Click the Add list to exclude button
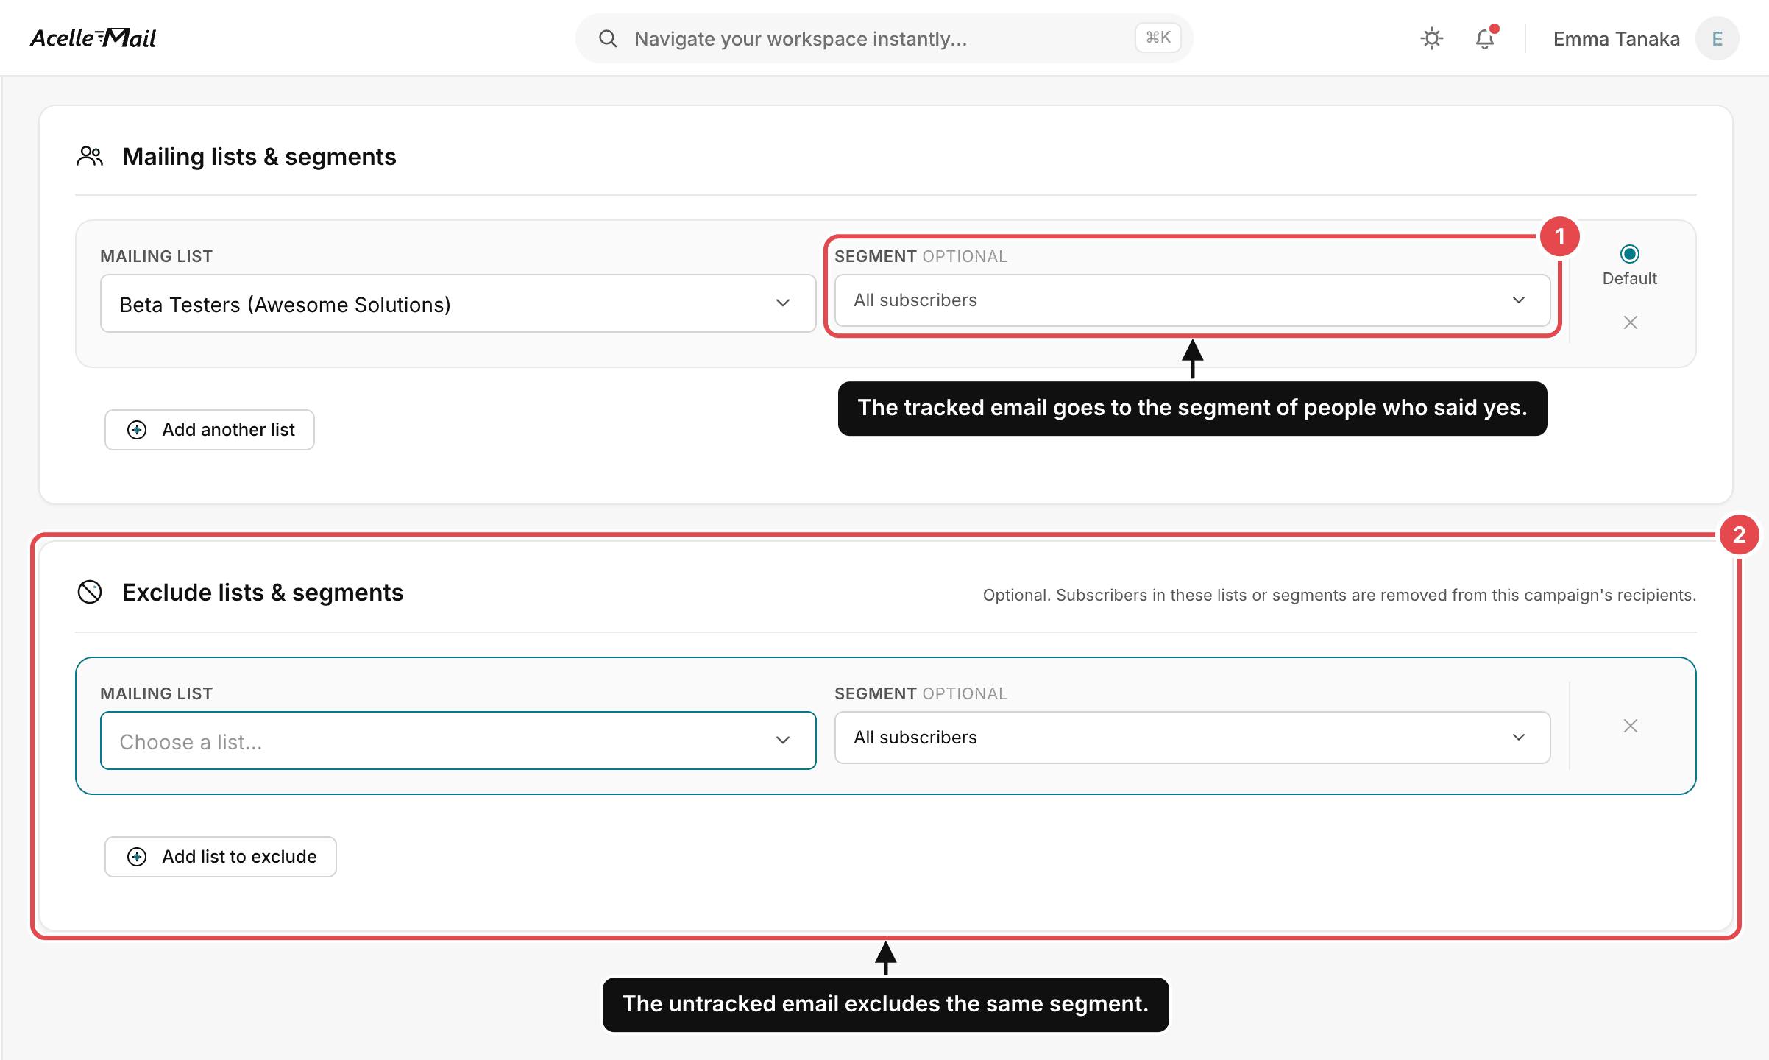The height and width of the screenshot is (1060, 1769). (x=220, y=857)
